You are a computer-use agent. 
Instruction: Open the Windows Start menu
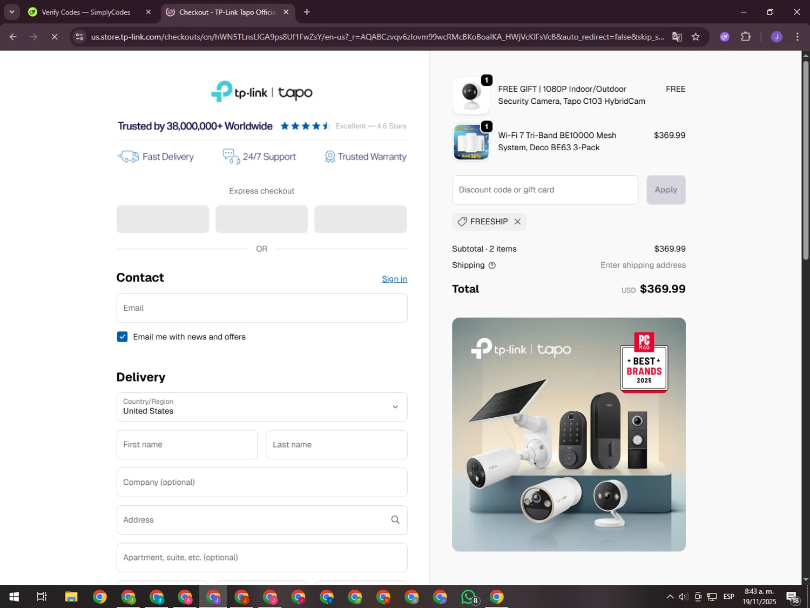click(x=14, y=597)
